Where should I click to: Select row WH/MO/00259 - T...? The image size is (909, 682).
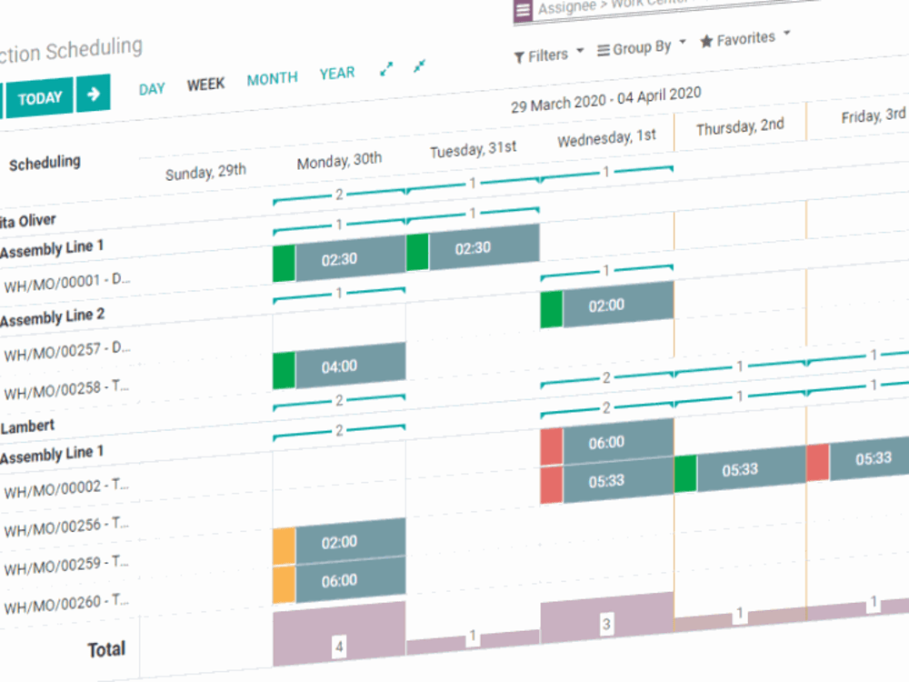click(x=66, y=566)
